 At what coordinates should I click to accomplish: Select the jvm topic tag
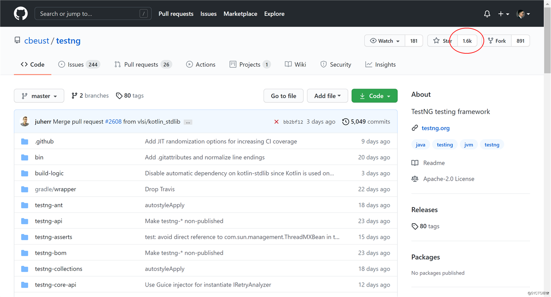tap(469, 145)
